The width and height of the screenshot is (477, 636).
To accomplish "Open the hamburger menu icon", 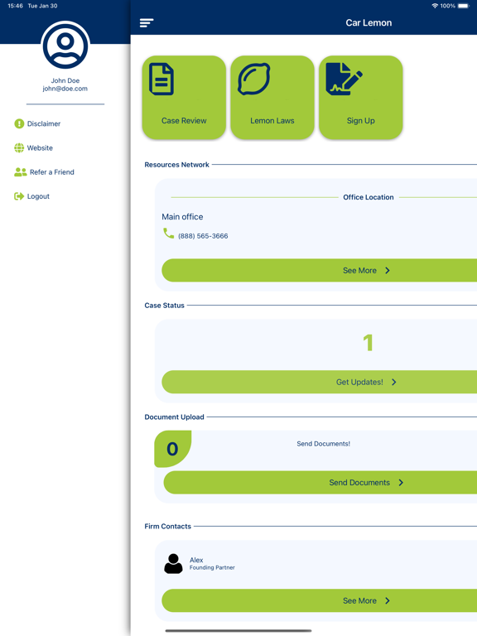I will click(147, 22).
